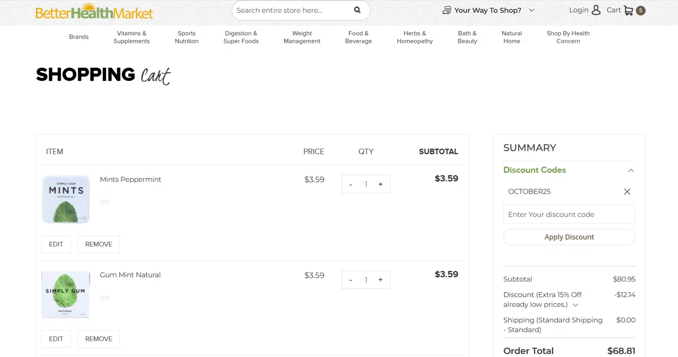
Task: Click the Login link
Action: point(579,10)
